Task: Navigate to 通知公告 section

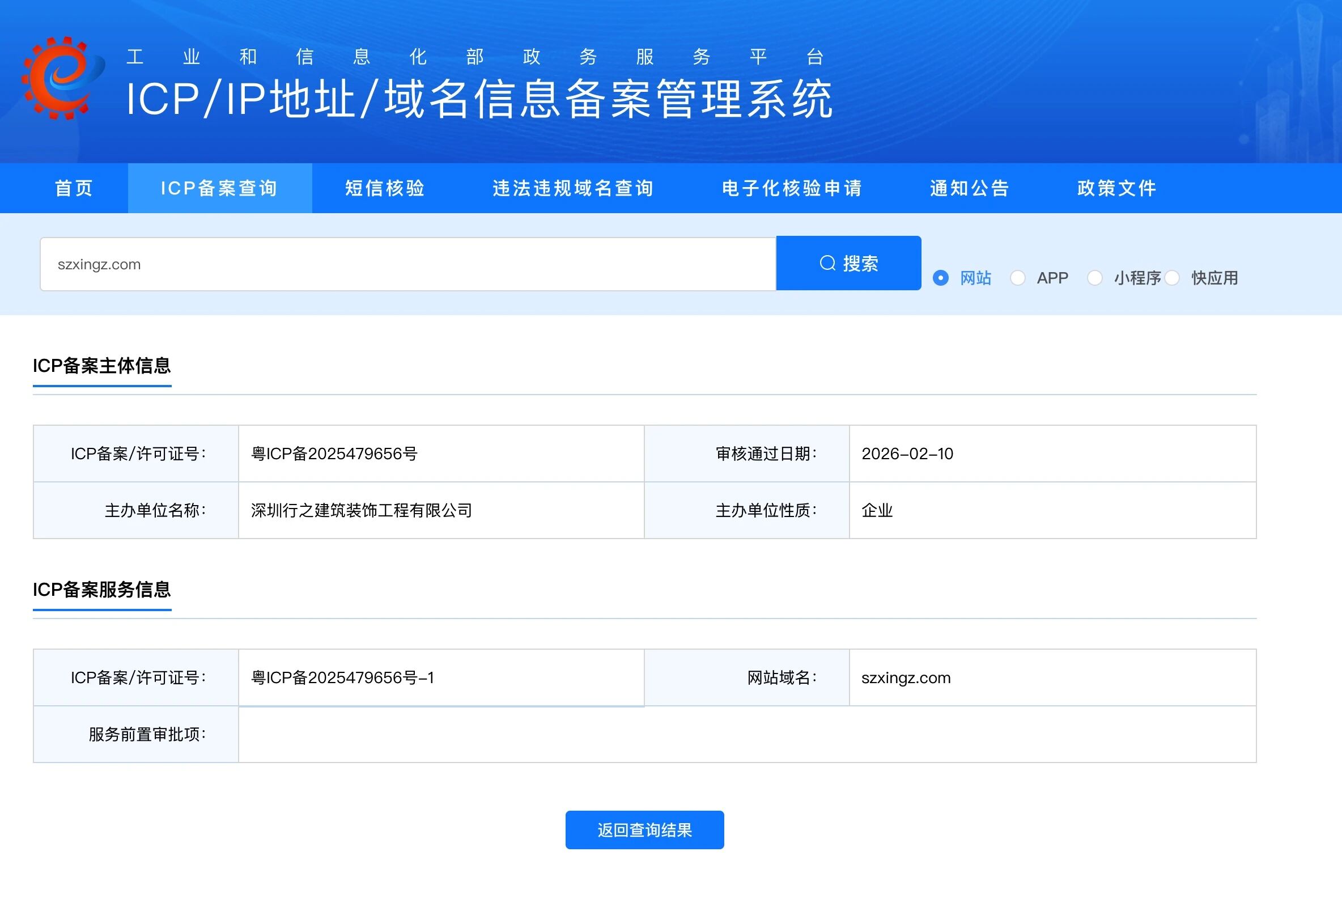Action: (969, 188)
